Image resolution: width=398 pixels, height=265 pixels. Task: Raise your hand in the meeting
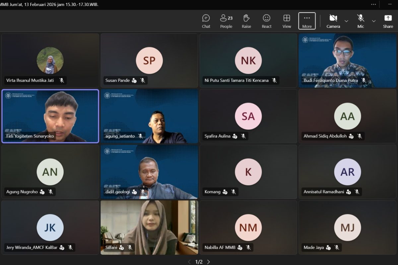click(x=246, y=21)
